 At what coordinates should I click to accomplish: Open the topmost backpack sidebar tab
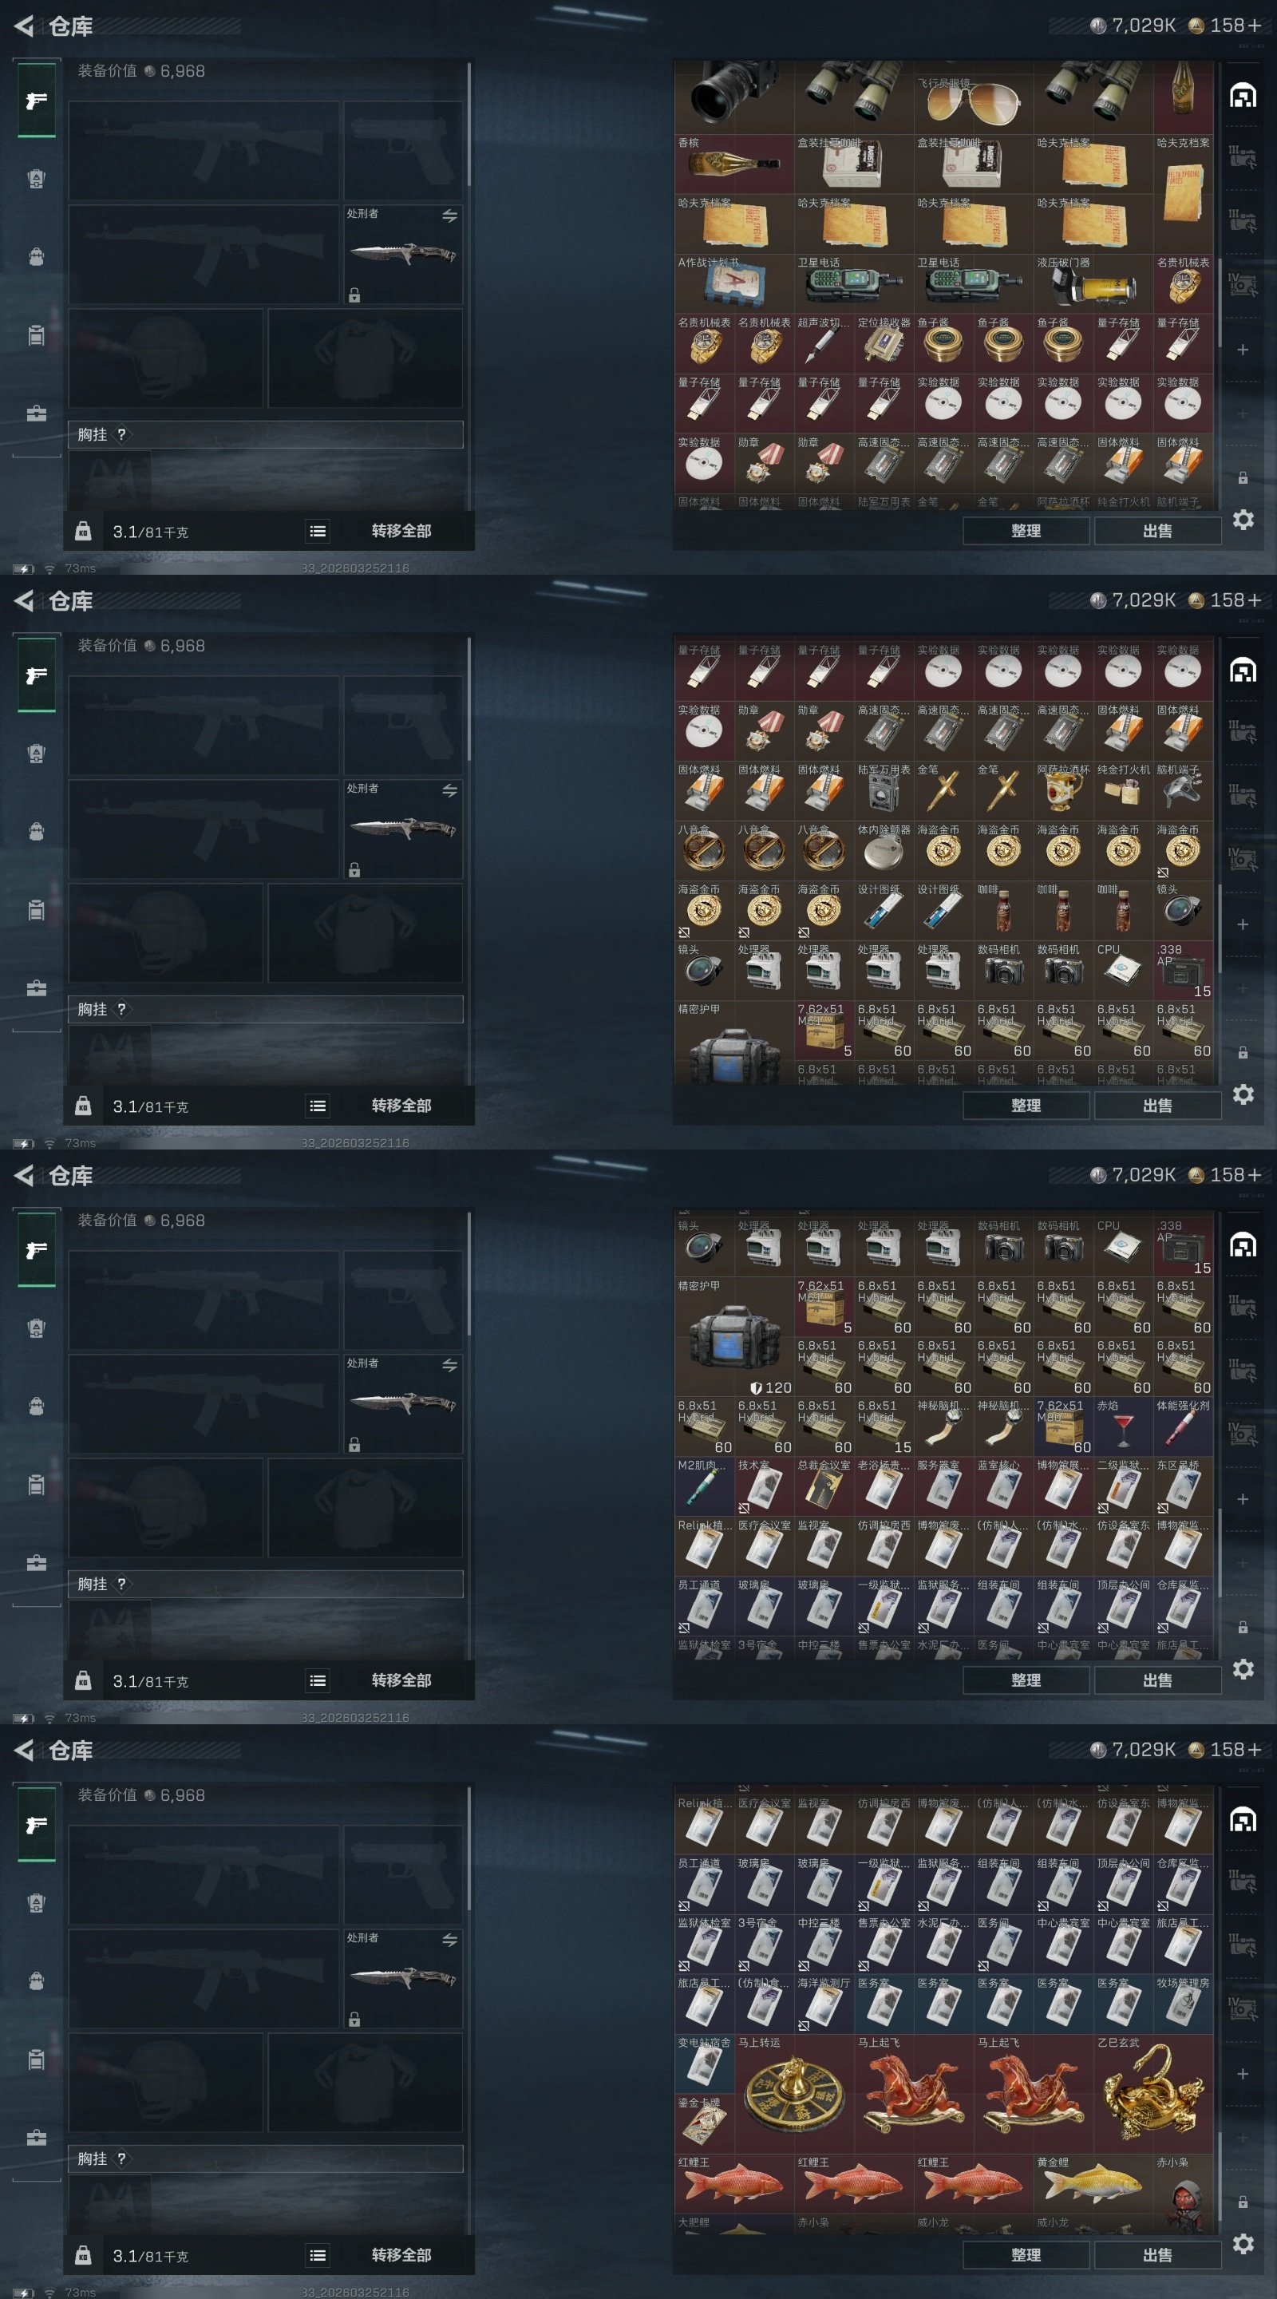point(37,257)
